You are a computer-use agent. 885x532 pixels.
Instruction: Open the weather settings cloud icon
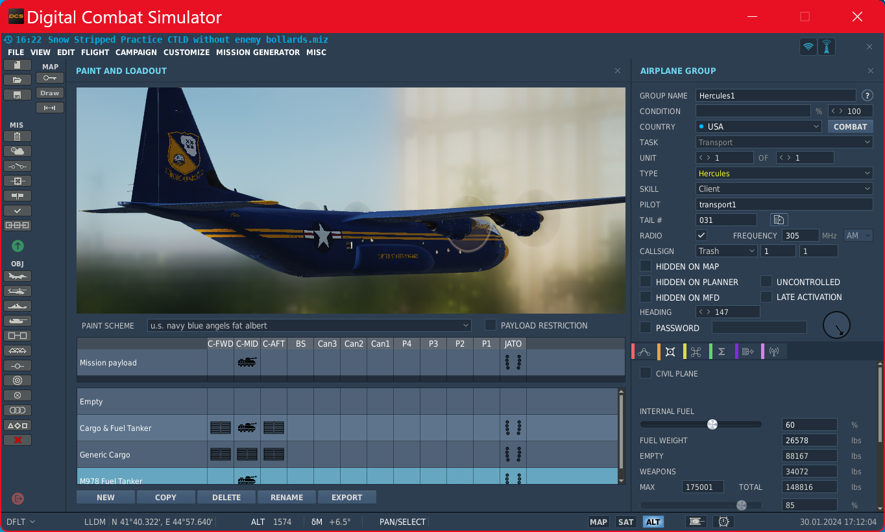tap(18, 151)
